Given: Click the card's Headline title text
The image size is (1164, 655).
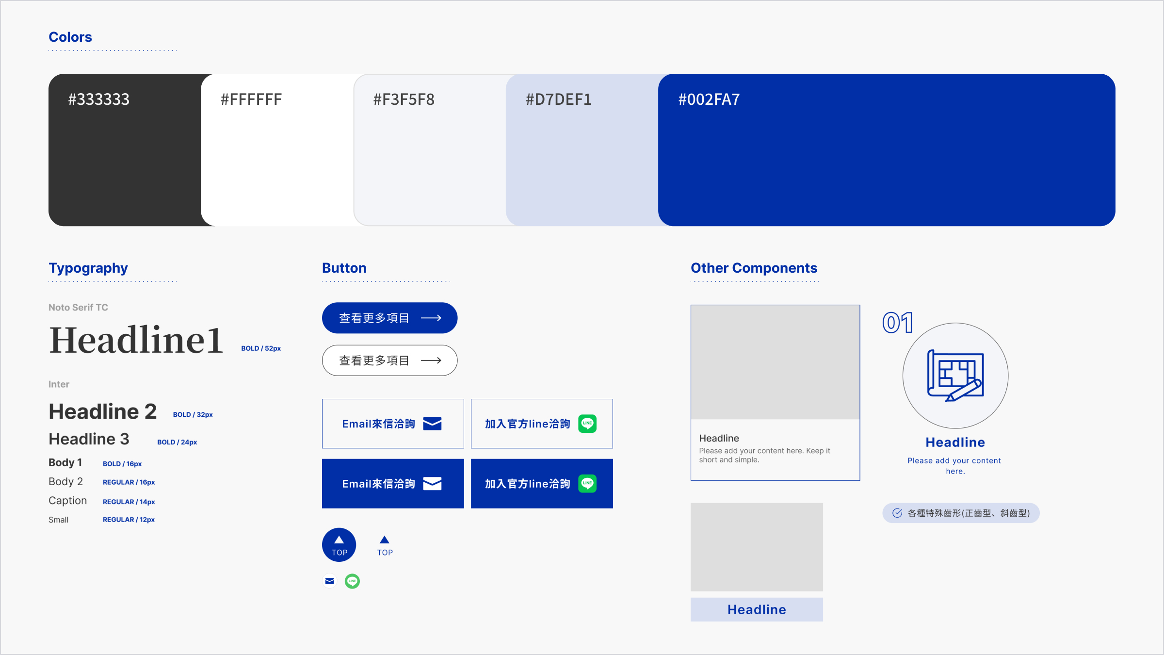Looking at the screenshot, I should (719, 438).
